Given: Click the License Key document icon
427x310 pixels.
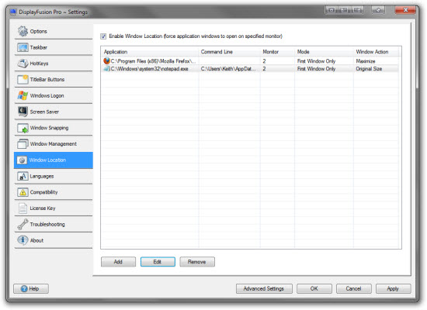Looking at the screenshot, I should 23,208.
